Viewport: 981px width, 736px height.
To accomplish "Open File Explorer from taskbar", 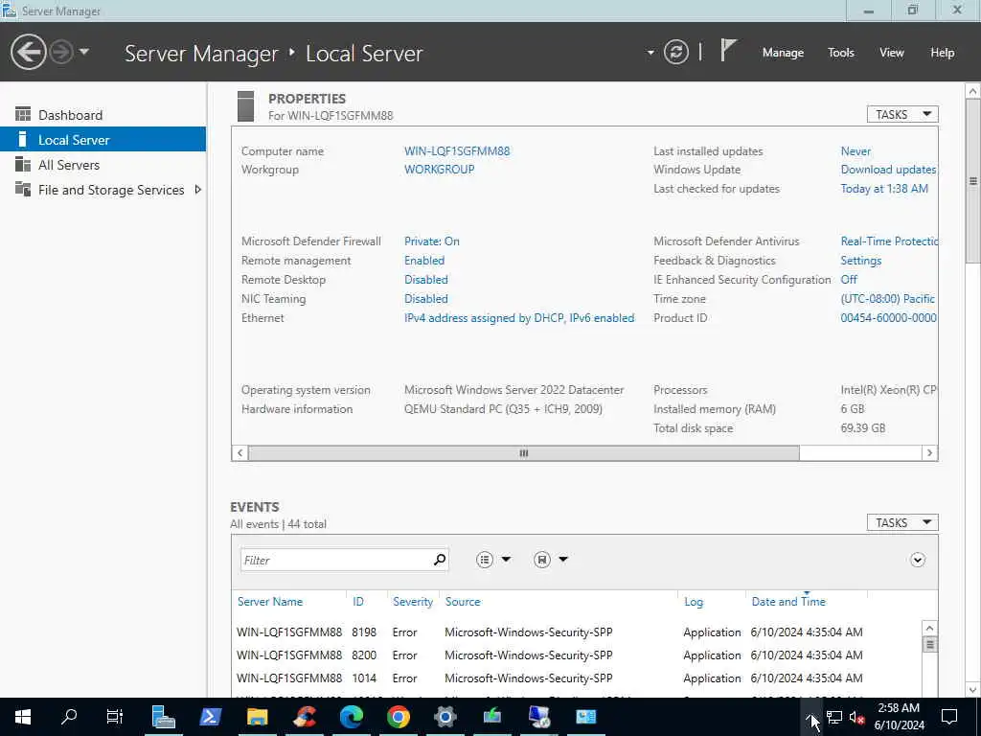I will [257, 717].
